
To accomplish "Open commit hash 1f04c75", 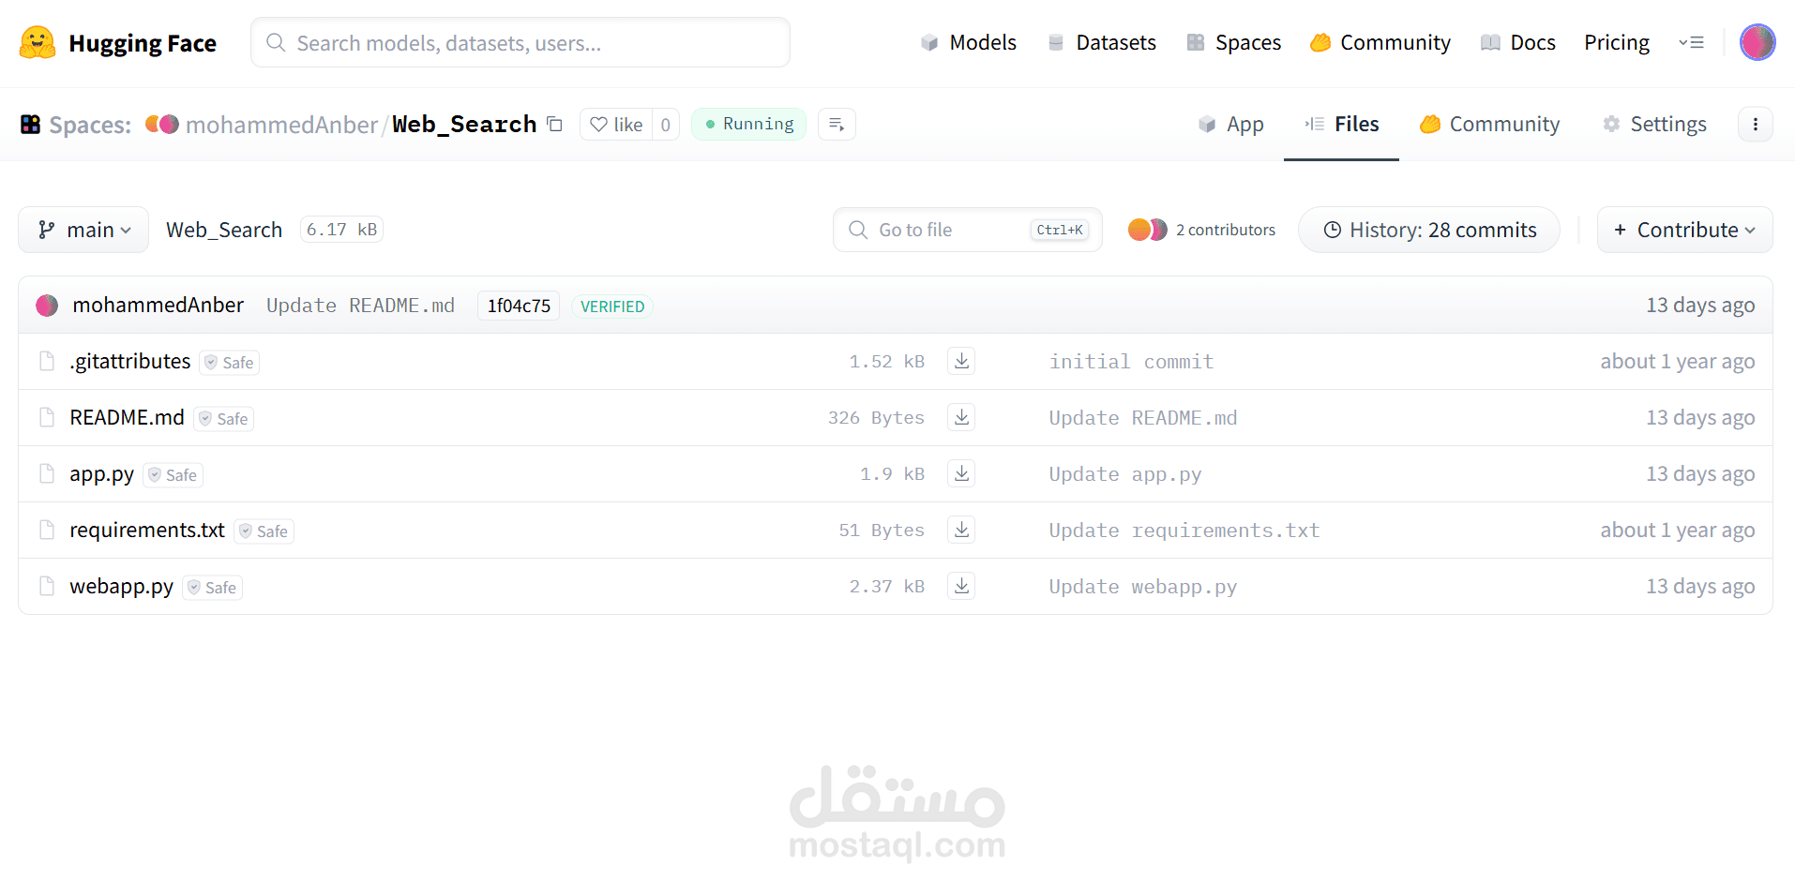I will click(x=519, y=306).
